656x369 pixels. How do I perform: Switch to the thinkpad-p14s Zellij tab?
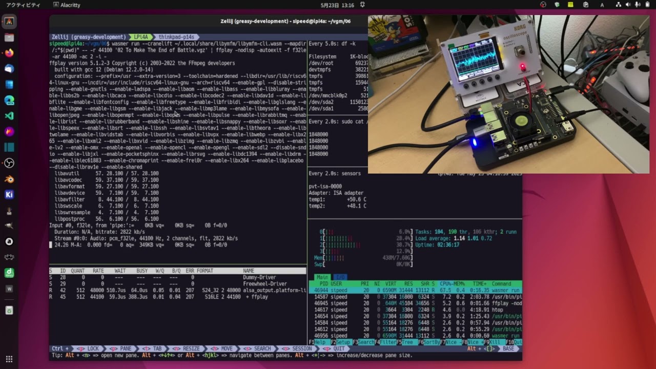click(x=176, y=37)
